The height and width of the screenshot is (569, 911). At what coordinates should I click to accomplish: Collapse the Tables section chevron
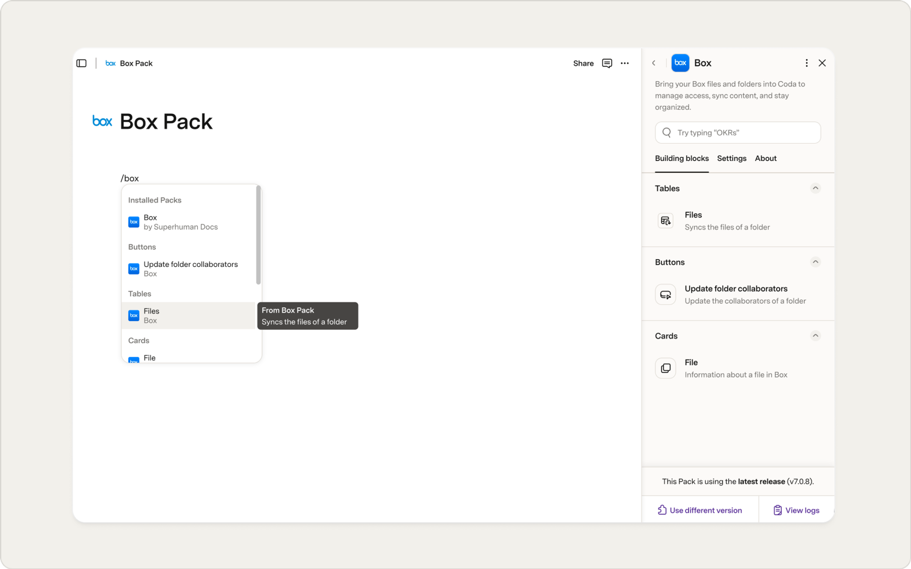pos(815,188)
